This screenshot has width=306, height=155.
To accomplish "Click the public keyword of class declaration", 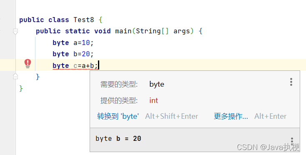I will [x=32, y=20].
